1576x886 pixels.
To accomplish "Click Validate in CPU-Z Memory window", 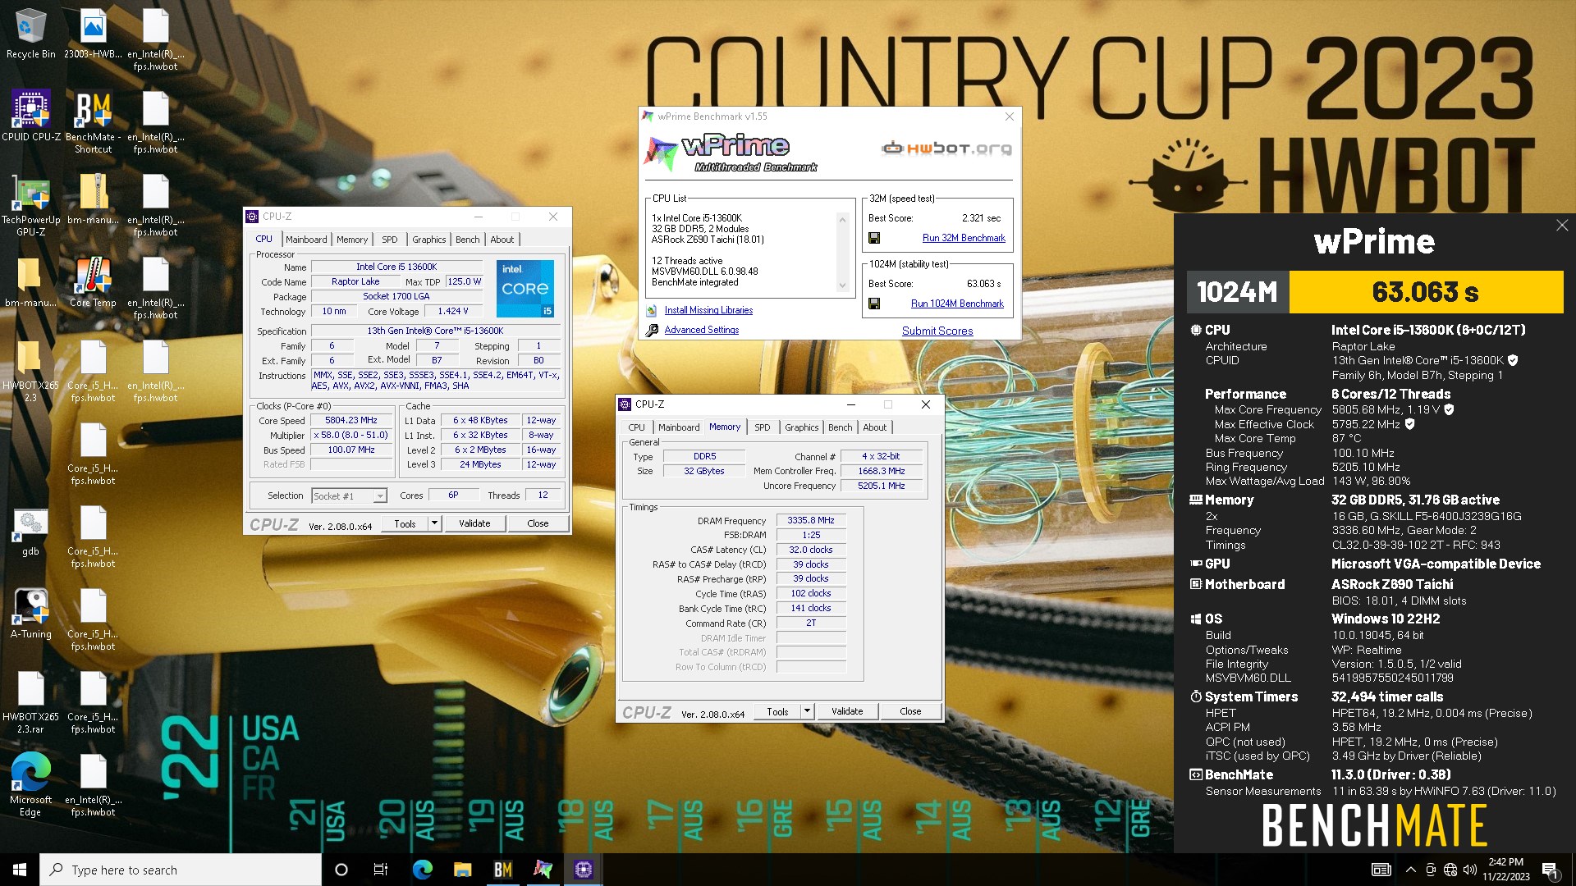I will [x=847, y=711].
